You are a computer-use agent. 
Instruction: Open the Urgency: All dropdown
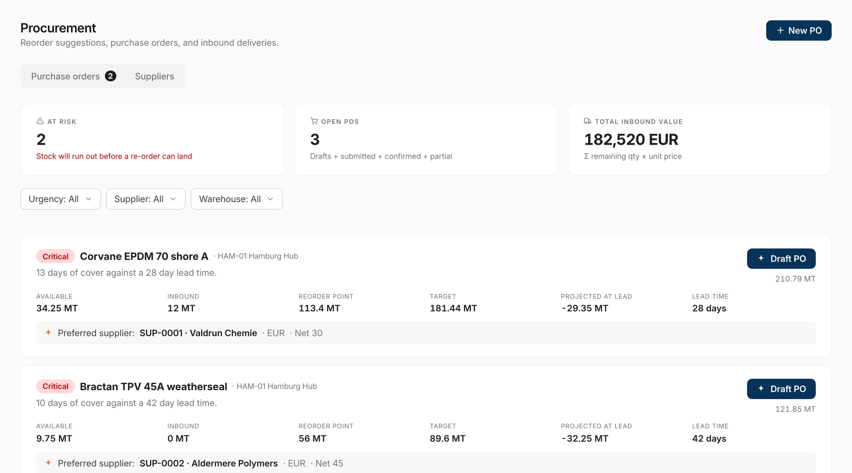pos(61,199)
